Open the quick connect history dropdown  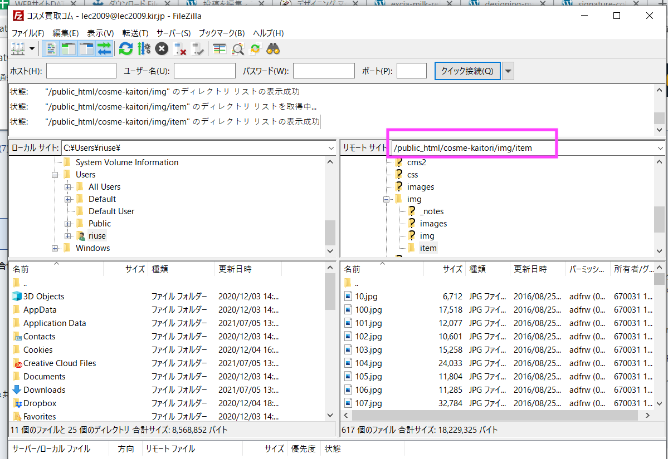click(x=508, y=71)
